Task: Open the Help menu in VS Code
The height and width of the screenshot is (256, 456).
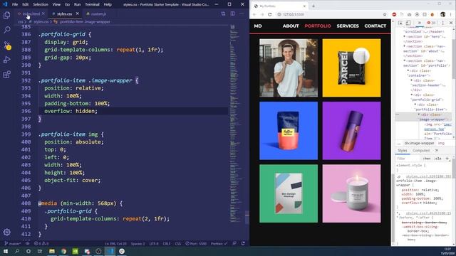Action: tap(108, 4)
